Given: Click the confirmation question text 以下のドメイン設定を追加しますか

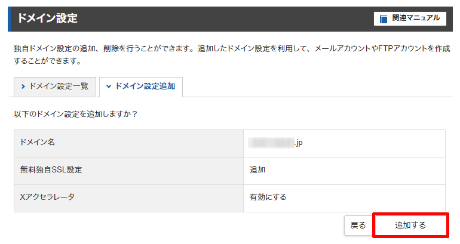Looking at the screenshot, I should (x=75, y=114).
